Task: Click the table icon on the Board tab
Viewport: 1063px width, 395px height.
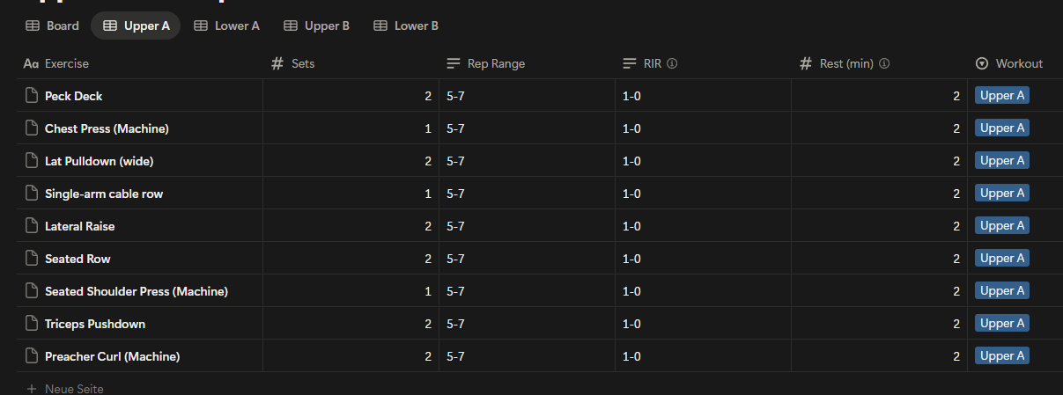Action: click(32, 26)
